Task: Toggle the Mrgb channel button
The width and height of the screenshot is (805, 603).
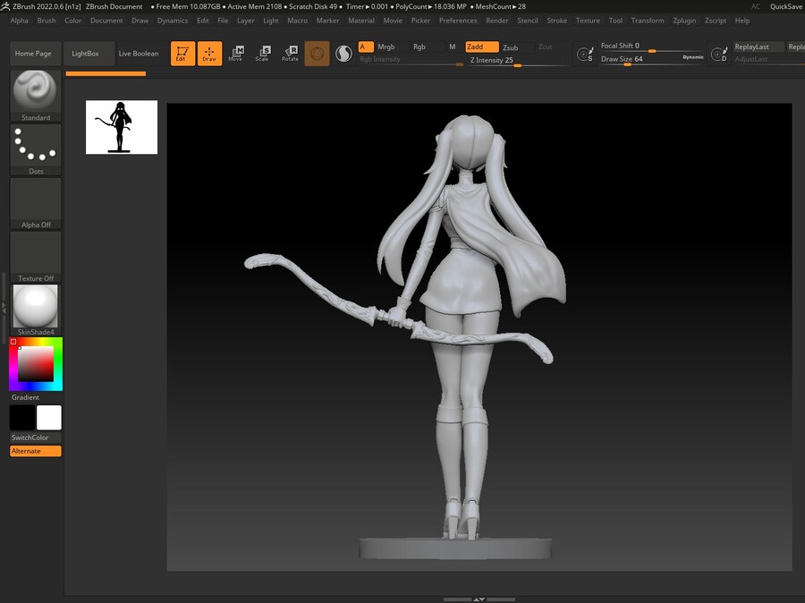Action: (386, 47)
